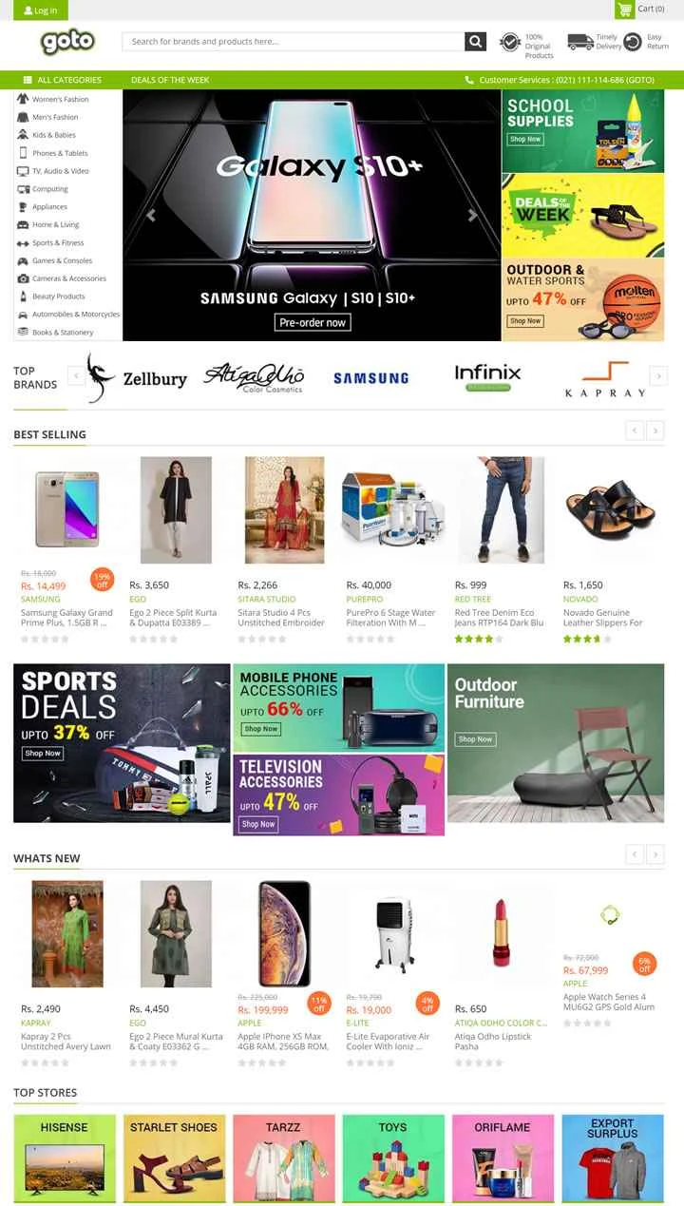Viewport: 684px width, 1206px height.
Task: Show previous Whats New products
Action: [x=635, y=854]
